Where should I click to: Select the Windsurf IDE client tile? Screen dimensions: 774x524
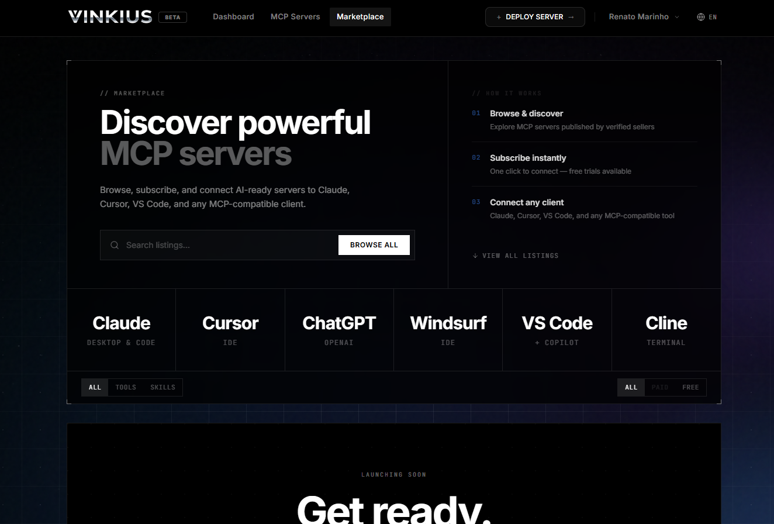[448, 329]
